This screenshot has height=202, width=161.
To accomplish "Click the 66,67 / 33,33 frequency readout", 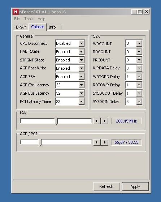I will pos(126,142).
